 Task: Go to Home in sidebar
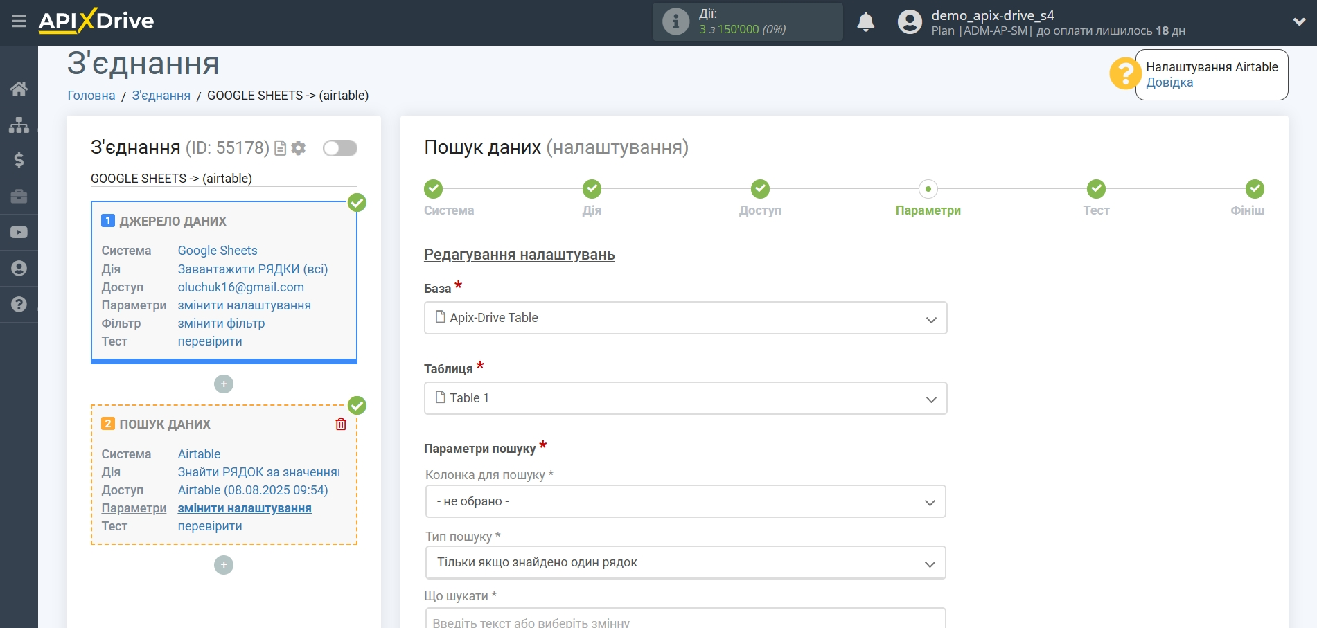(x=19, y=89)
